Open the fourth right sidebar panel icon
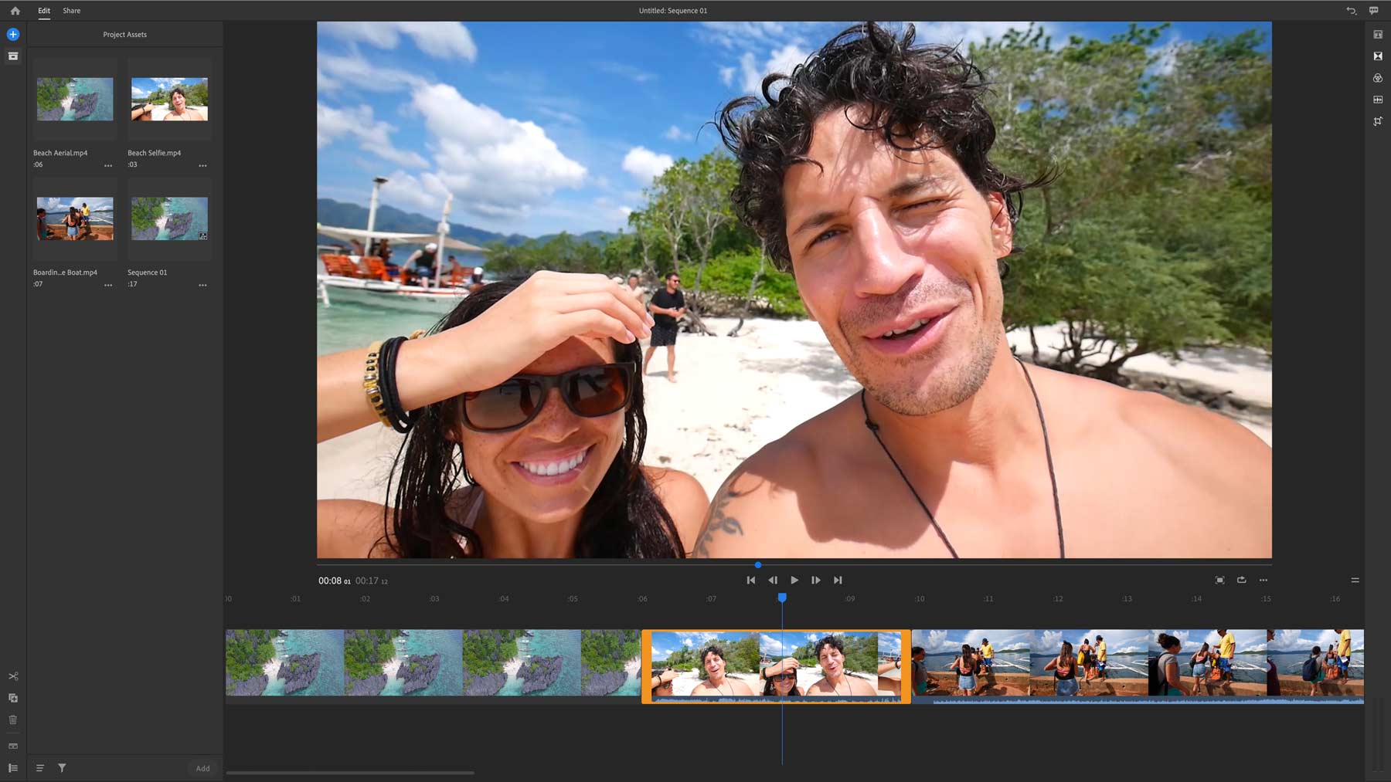The height and width of the screenshot is (782, 1391). point(1378,100)
